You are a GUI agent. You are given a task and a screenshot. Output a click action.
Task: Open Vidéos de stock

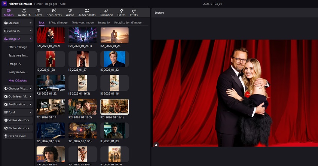tap(18, 120)
